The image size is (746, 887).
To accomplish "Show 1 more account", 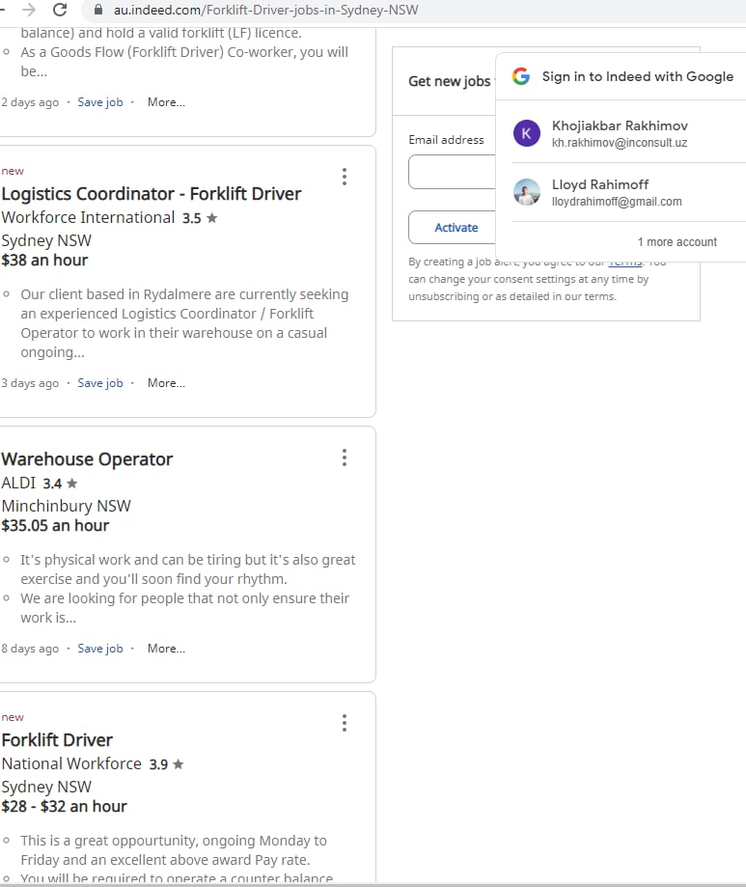I will click(677, 242).
